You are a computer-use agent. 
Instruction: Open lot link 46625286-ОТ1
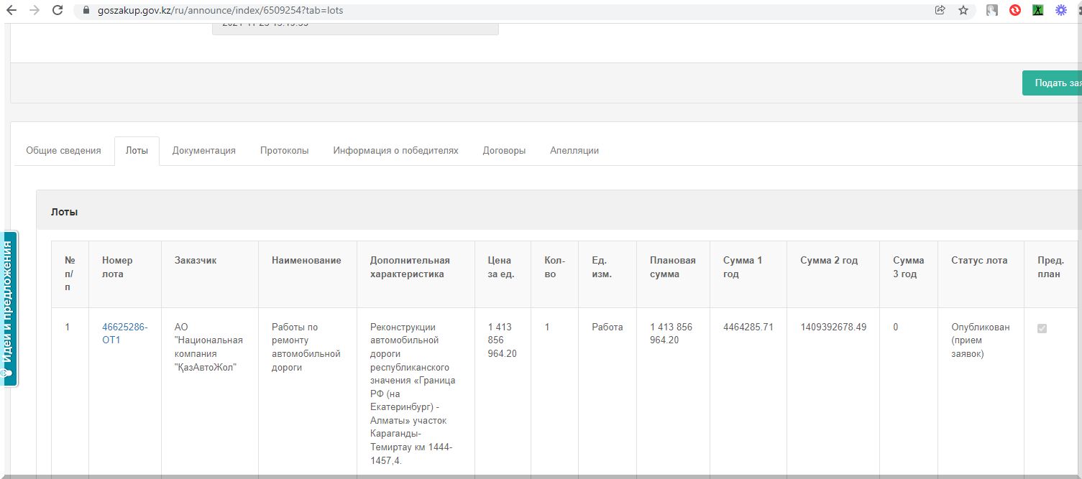point(124,333)
